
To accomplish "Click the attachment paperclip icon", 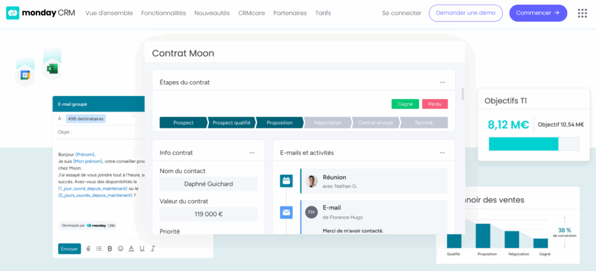I will point(88,249).
